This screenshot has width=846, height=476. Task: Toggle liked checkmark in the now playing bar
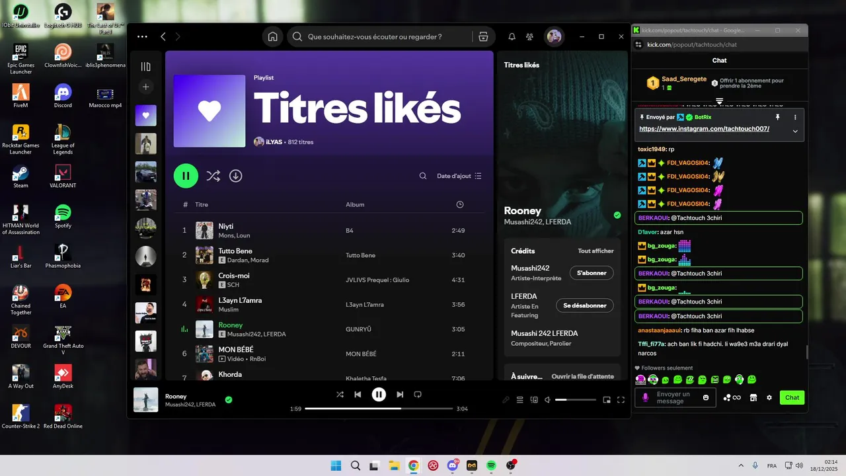point(229,400)
